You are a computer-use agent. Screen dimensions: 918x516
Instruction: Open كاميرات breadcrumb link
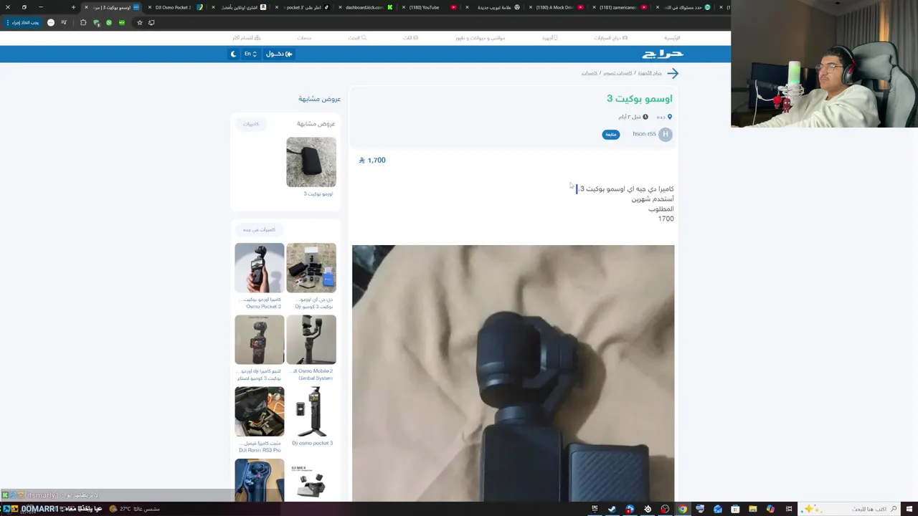pos(589,73)
